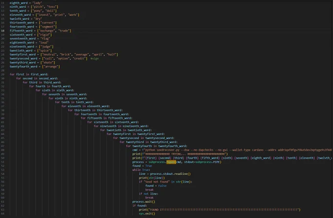The image size is (333, 218).
Task: Select the "pitch" string in ninth_word list
Action: [x=38, y=7]
